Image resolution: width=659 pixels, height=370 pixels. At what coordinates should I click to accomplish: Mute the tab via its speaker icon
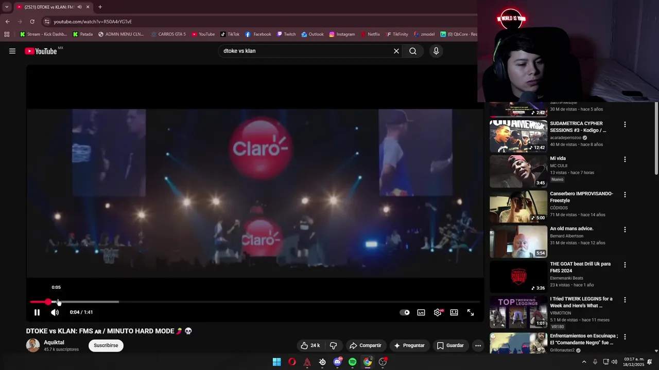coord(79,7)
